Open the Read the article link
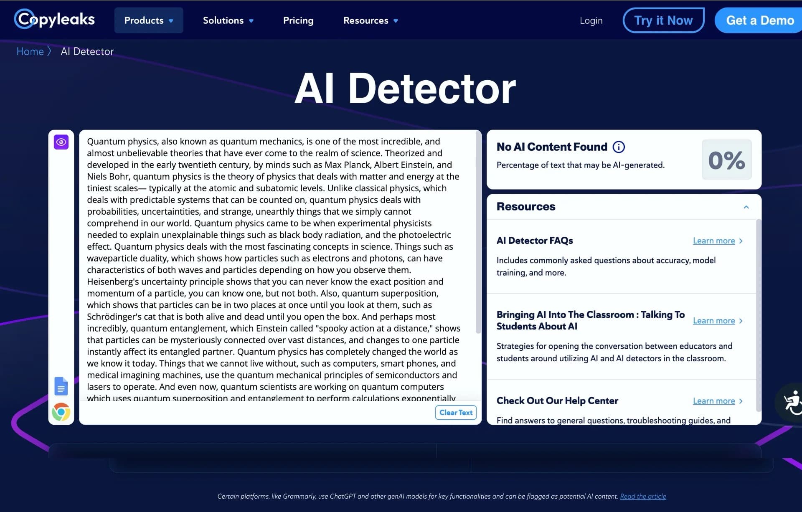The image size is (802, 512). click(x=643, y=496)
